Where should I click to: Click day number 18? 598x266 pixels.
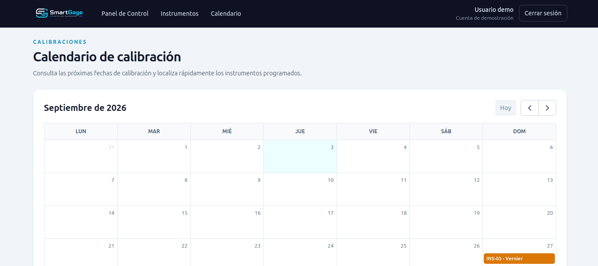pyautogui.click(x=404, y=213)
